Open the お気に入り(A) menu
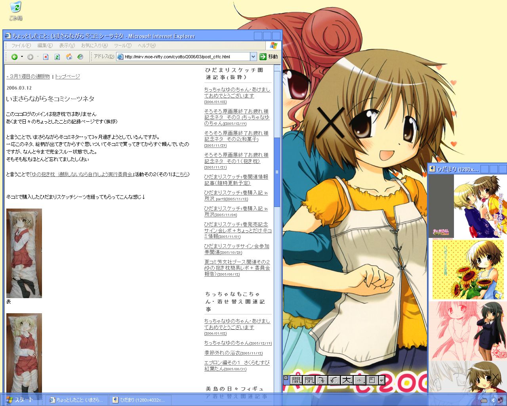 tap(94, 46)
